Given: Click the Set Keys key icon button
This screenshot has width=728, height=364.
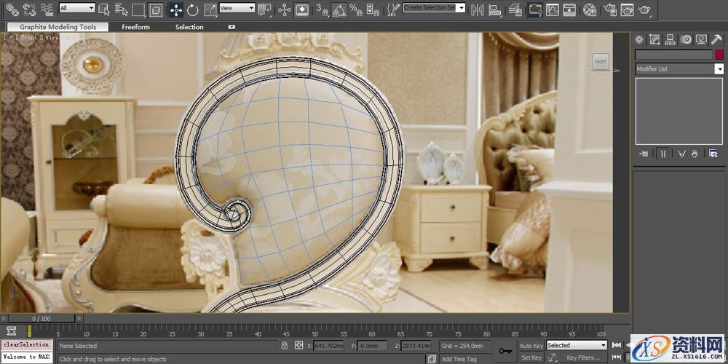Looking at the screenshot, I should (x=505, y=351).
